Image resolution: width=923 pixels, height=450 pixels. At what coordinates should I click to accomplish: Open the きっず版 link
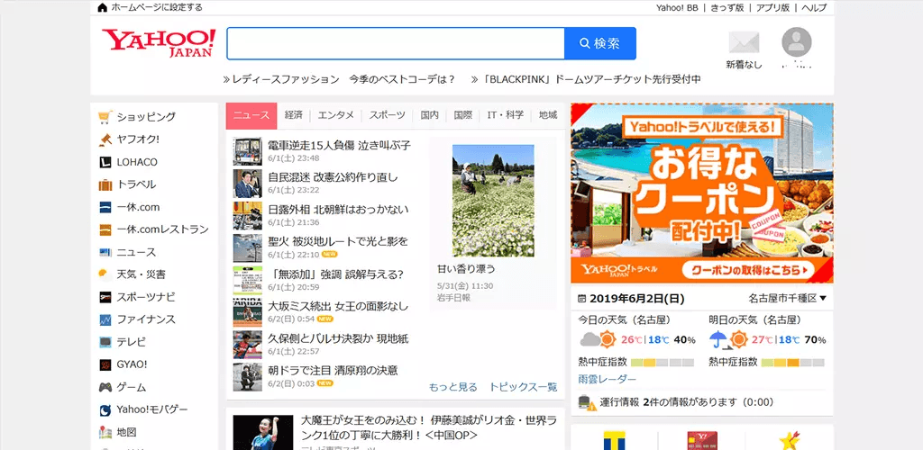727,7
